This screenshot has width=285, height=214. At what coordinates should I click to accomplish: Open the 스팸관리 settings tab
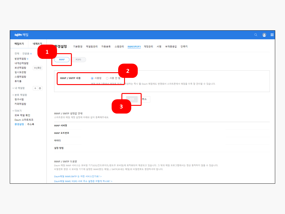119,47
